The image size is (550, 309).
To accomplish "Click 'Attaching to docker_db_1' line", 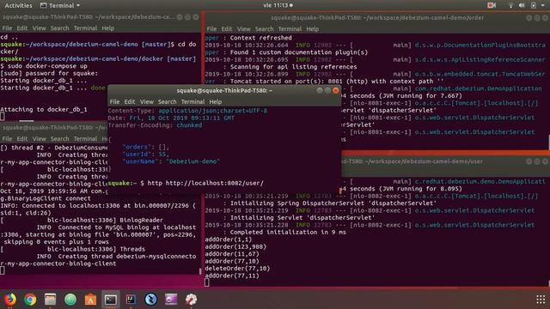I will tap(44, 109).
